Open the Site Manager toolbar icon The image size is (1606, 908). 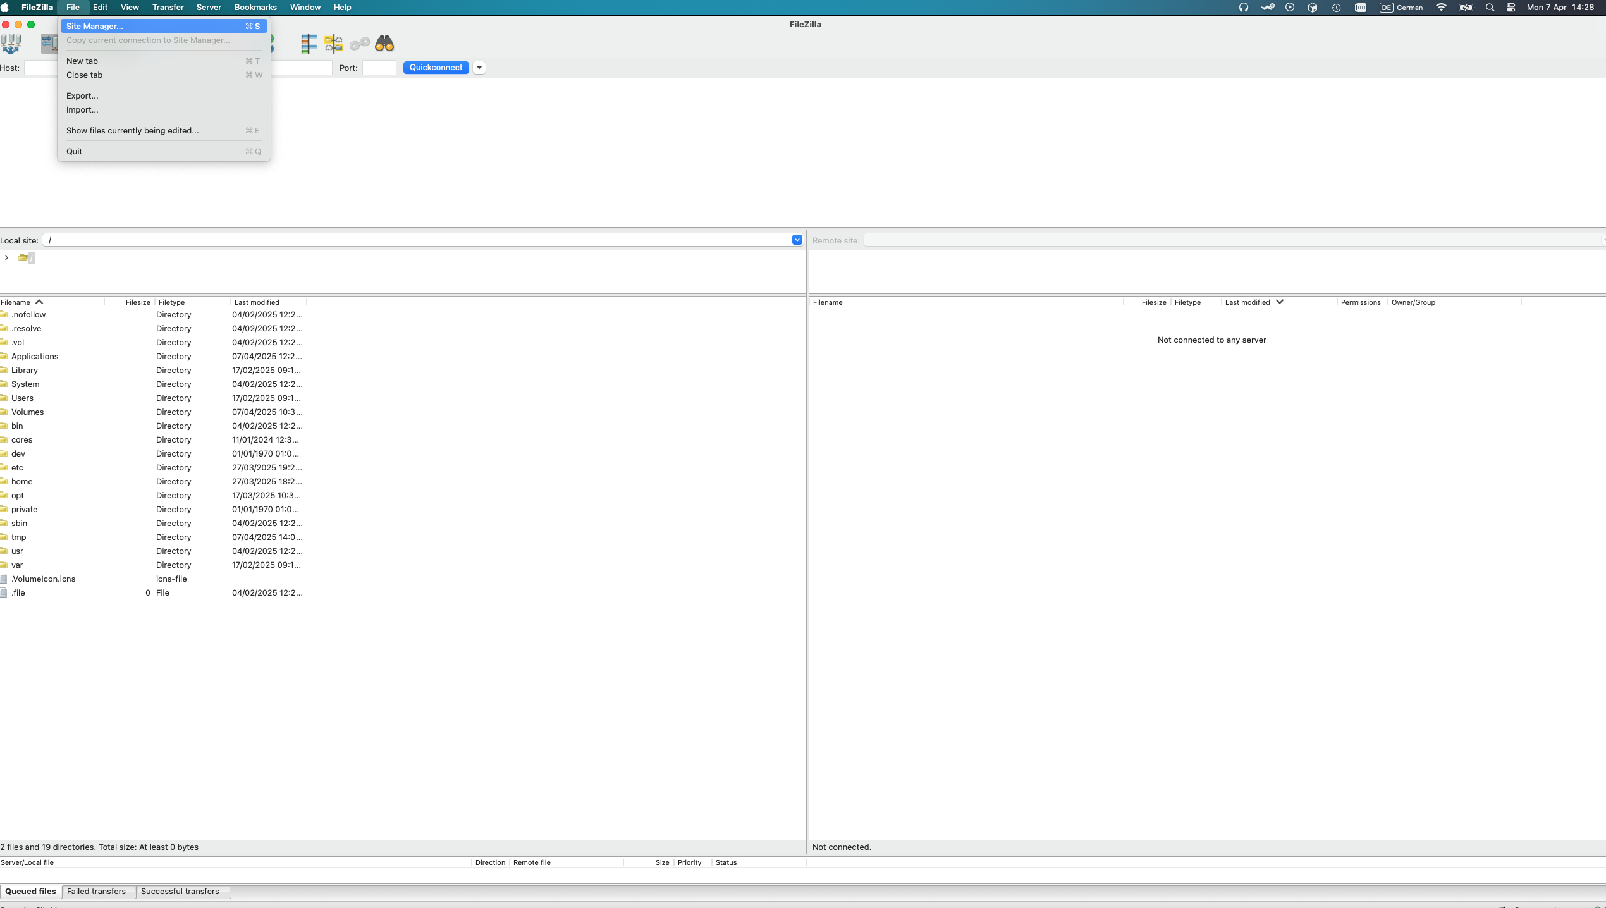pyautogui.click(x=11, y=43)
